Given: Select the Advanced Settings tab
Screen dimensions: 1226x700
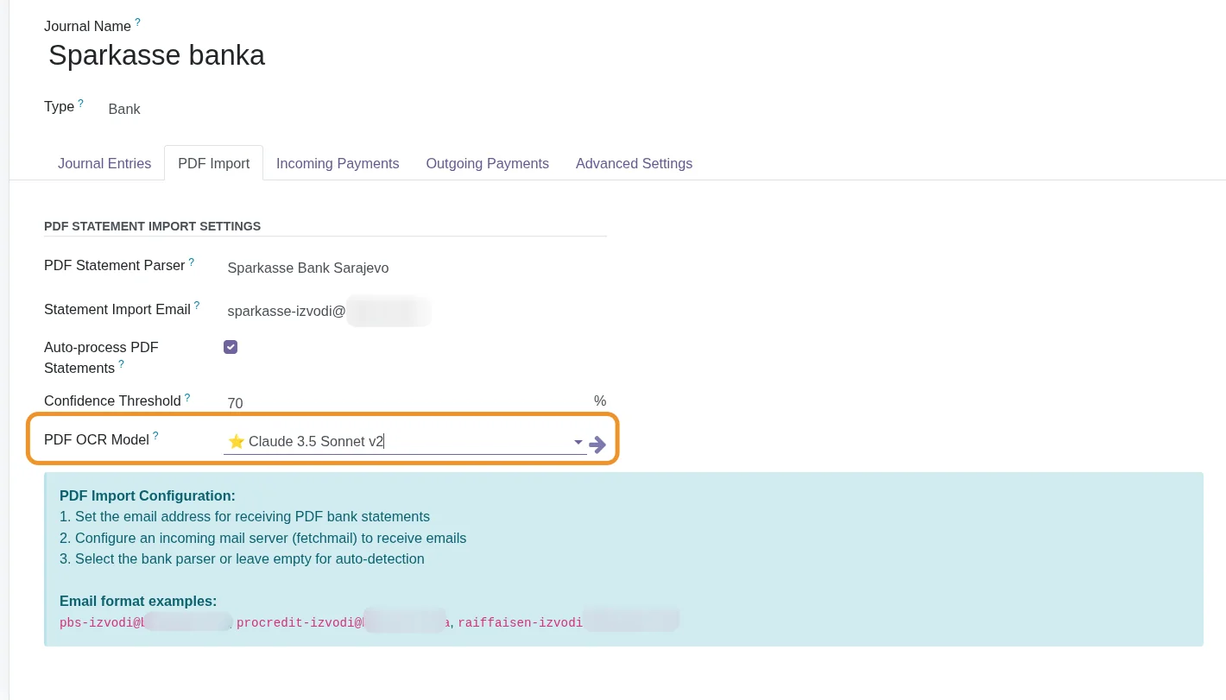Looking at the screenshot, I should point(634,163).
